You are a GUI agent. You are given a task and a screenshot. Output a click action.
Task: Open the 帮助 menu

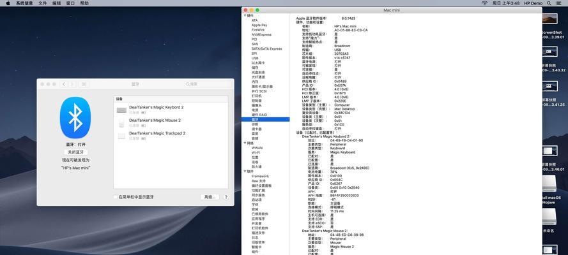tap(84, 3)
